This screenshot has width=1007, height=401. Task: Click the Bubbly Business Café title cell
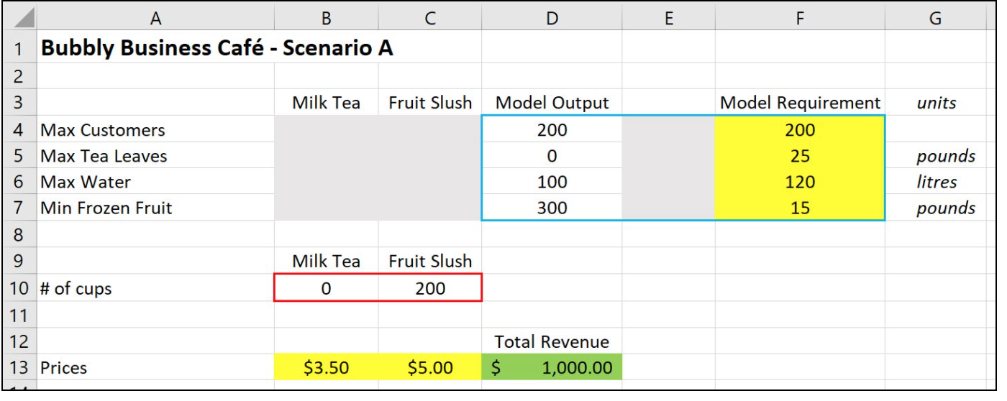pos(217,49)
